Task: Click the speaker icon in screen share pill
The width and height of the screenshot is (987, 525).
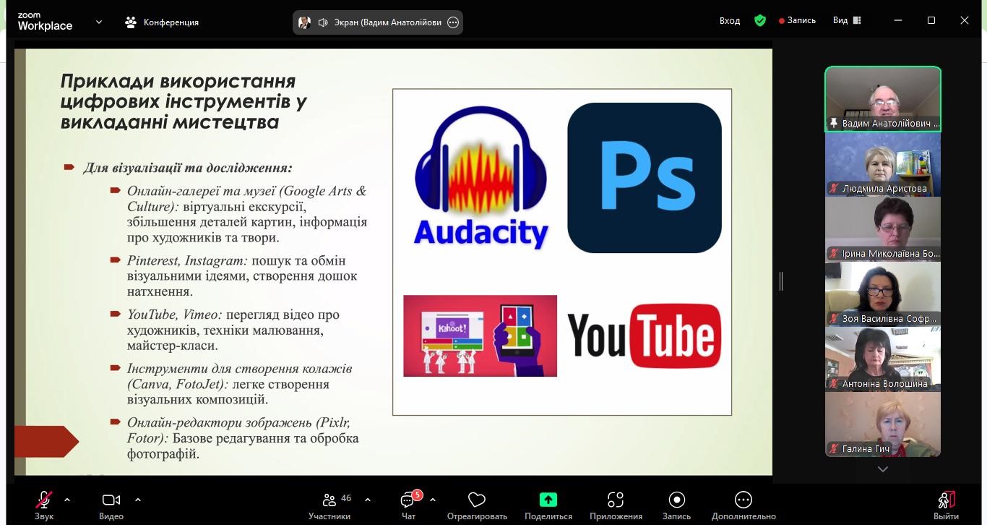Action: point(323,22)
